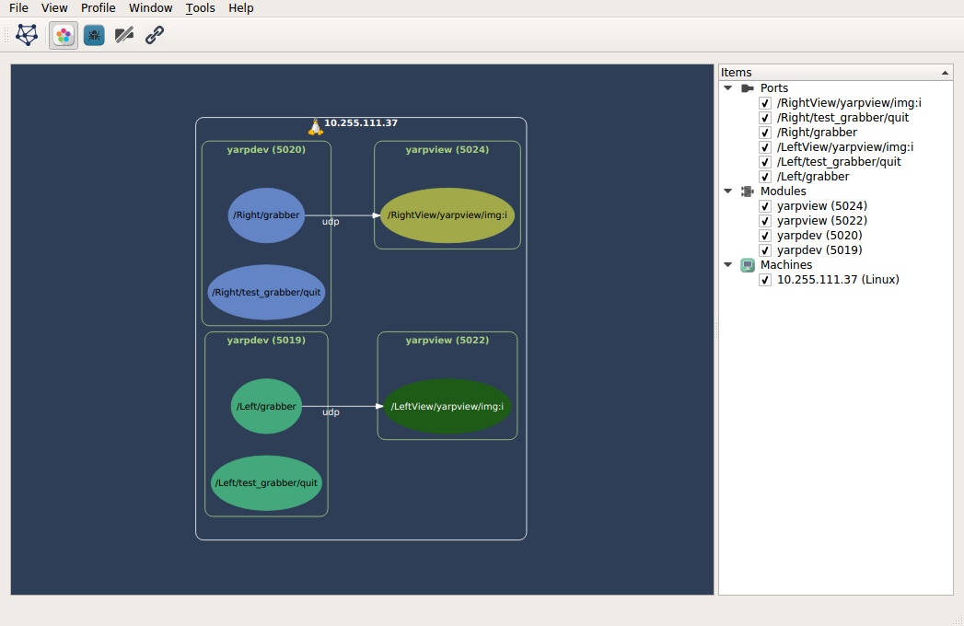Click the chain link connections icon

coord(155,36)
